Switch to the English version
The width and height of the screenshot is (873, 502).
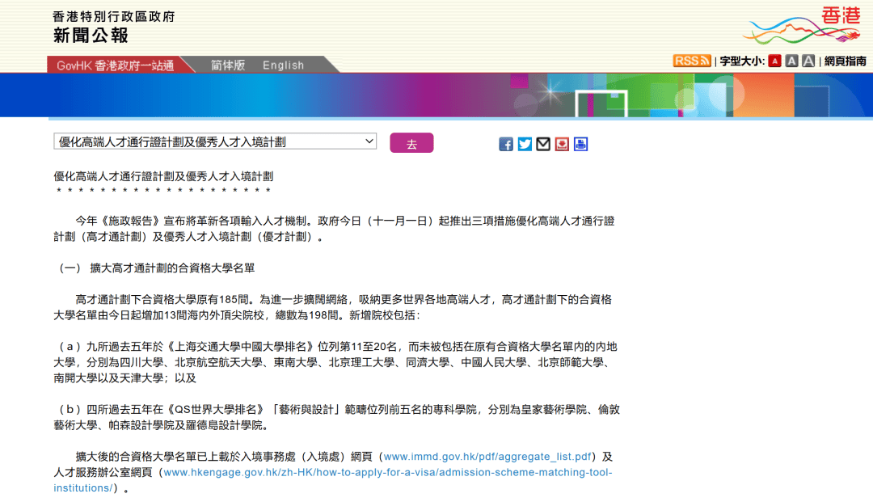point(283,65)
